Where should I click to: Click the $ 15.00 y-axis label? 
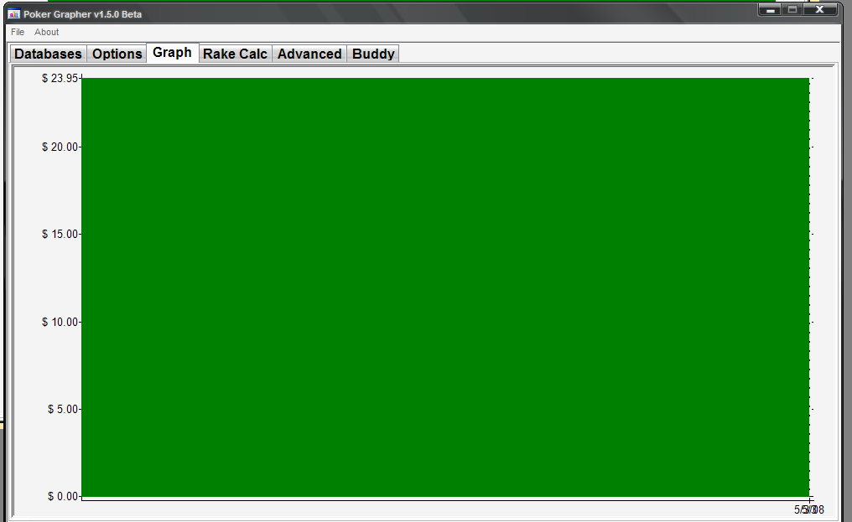pyautogui.click(x=60, y=234)
